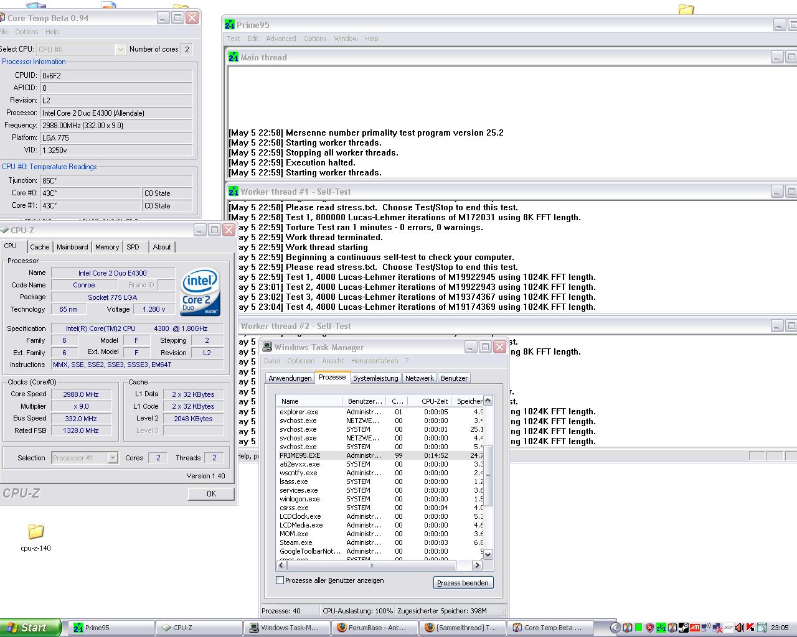Image resolution: width=797 pixels, height=637 pixels.
Task: Select the PRIME95.EXE process row
Action: [x=380, y=455]
